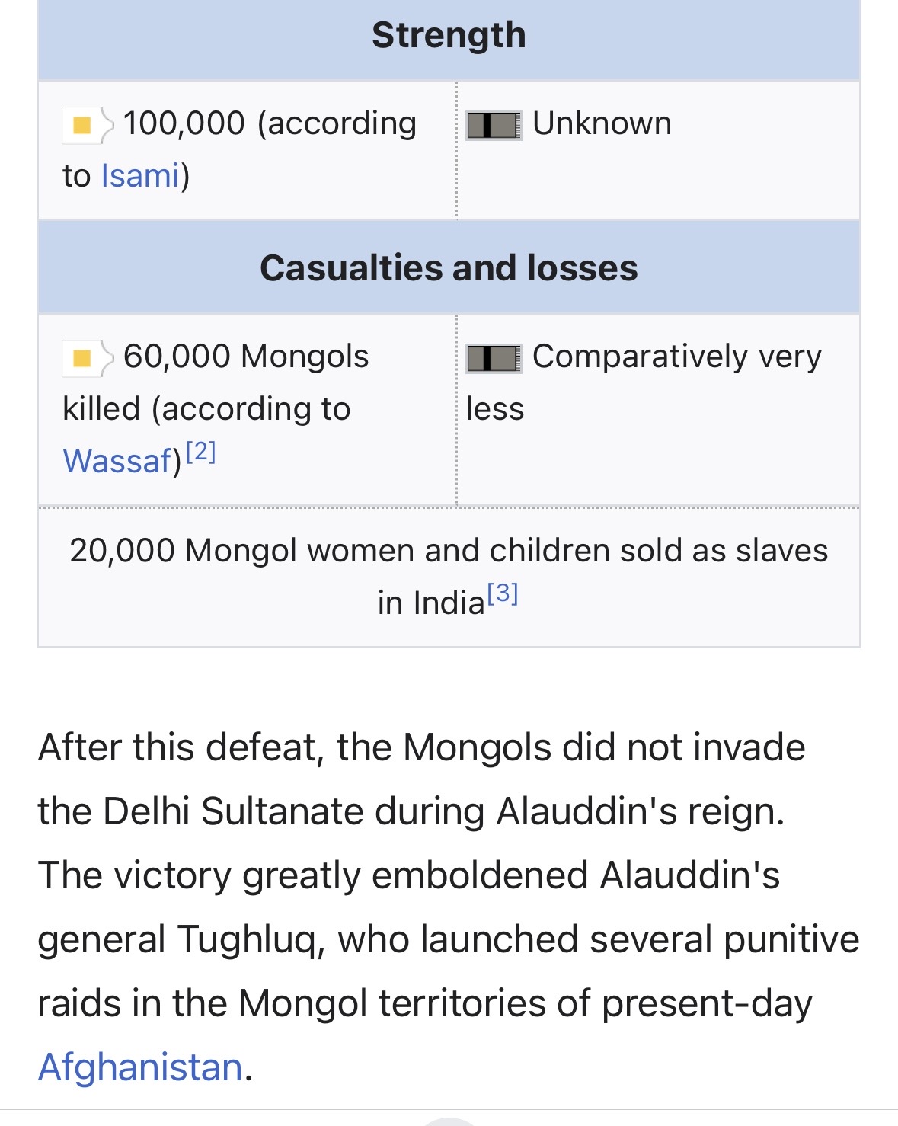Viewport: 898px width, 1126px height.
Task: Click the 'killed (according to' text line
Action: (x=206, y=409)
